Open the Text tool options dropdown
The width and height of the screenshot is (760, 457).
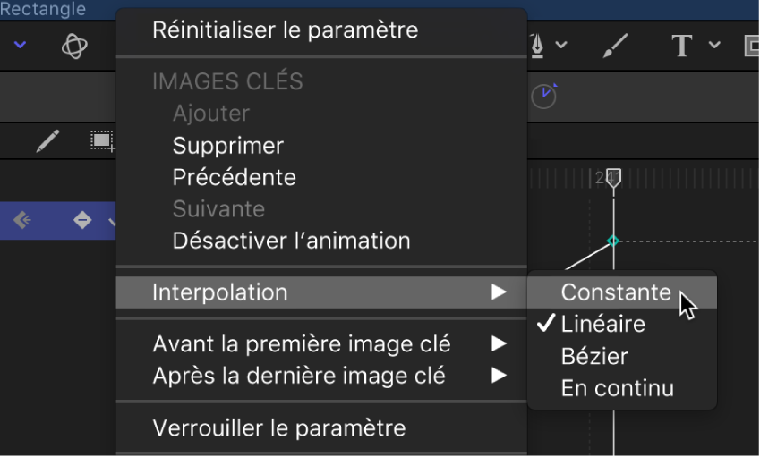(714, 45)
